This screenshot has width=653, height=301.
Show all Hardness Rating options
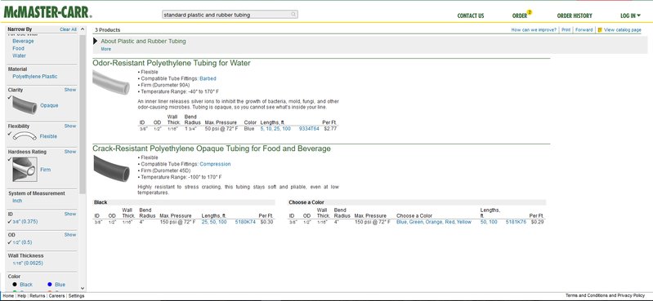70,152
